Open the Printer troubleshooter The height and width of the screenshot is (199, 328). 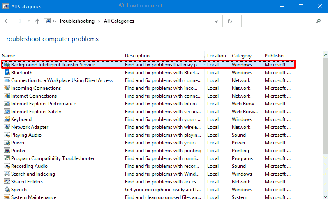point(18,150)
